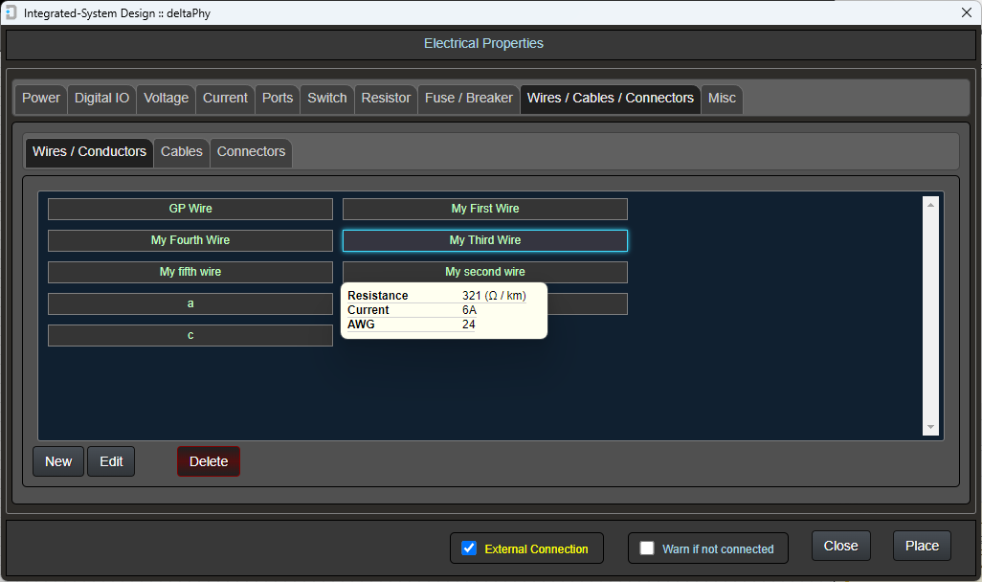Close the dialog using the Close button

tap(840, 546)
